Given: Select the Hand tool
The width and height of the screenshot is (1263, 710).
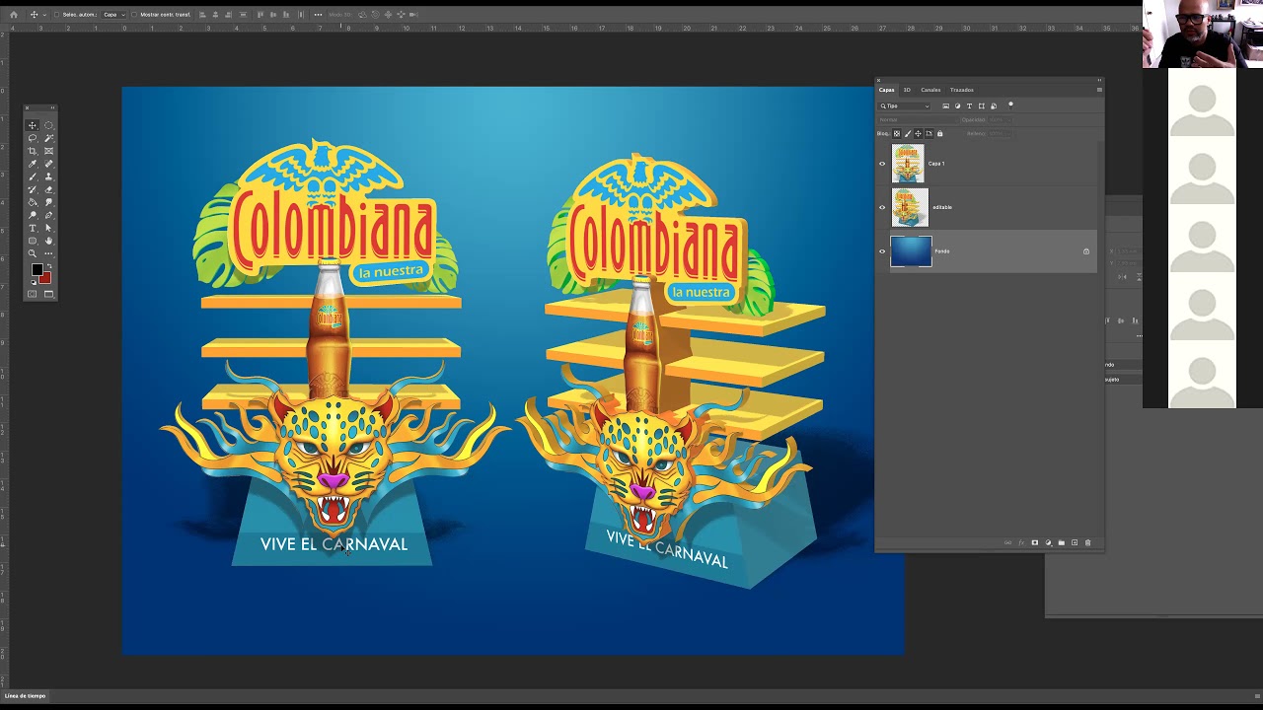Looking at the screenshot, I should [x=48, y=241].
